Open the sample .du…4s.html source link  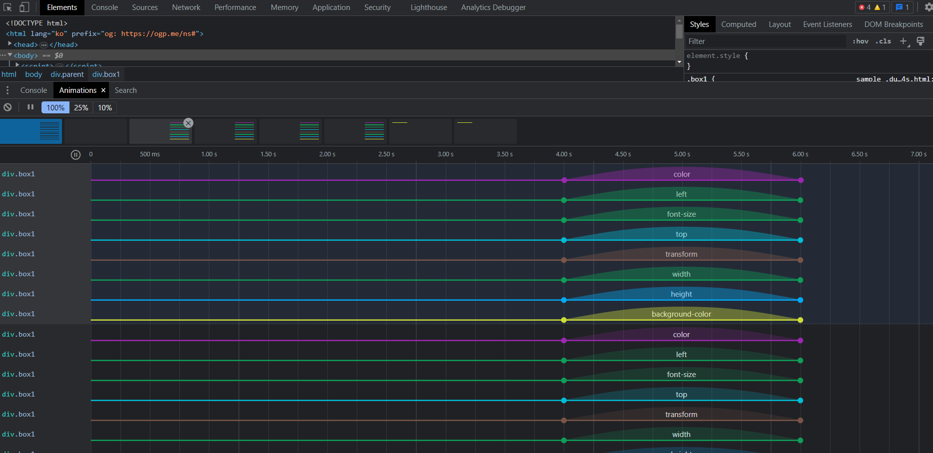(x=894, y=79)
